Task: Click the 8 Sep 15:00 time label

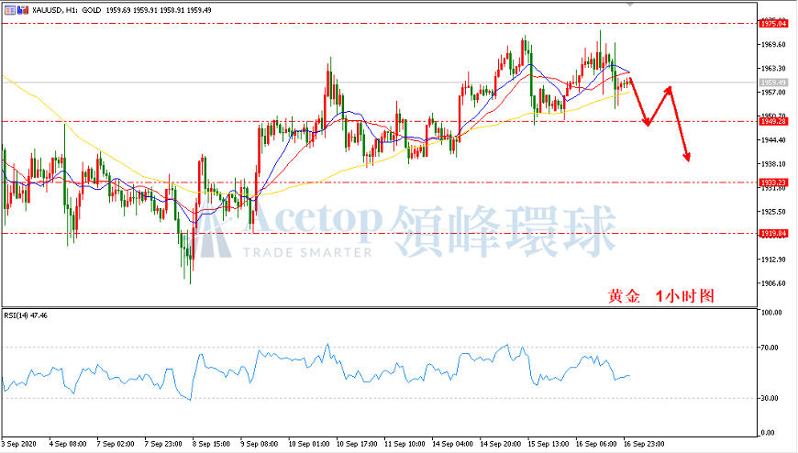Action: click(x=211, y=445)
